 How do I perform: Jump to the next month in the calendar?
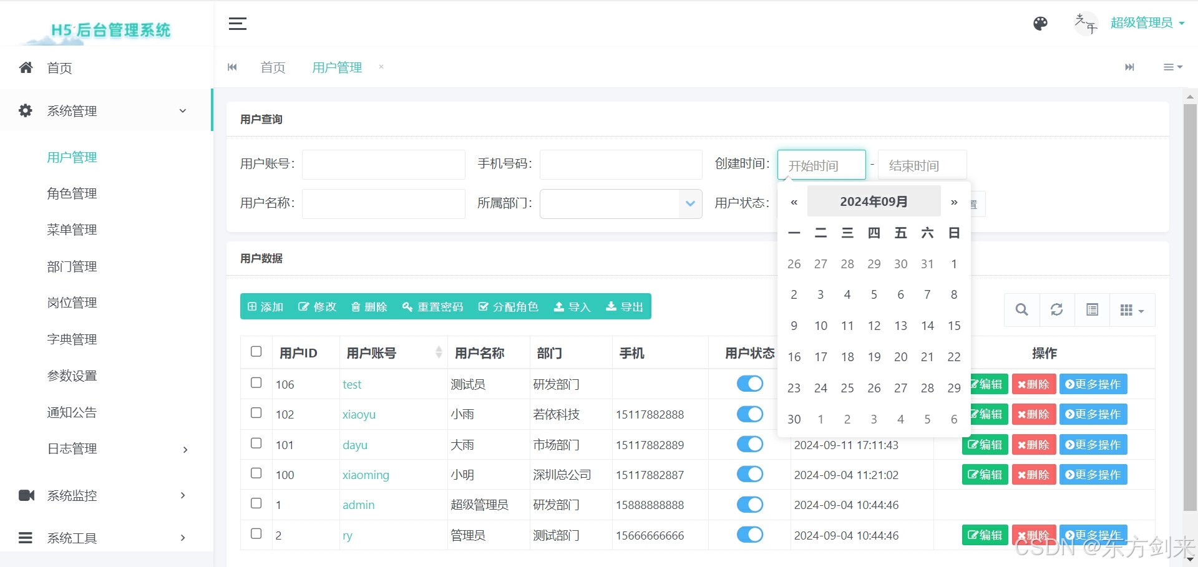[x=954, y=202]
